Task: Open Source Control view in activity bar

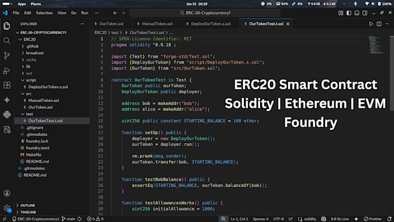Action: click(7, 56)
